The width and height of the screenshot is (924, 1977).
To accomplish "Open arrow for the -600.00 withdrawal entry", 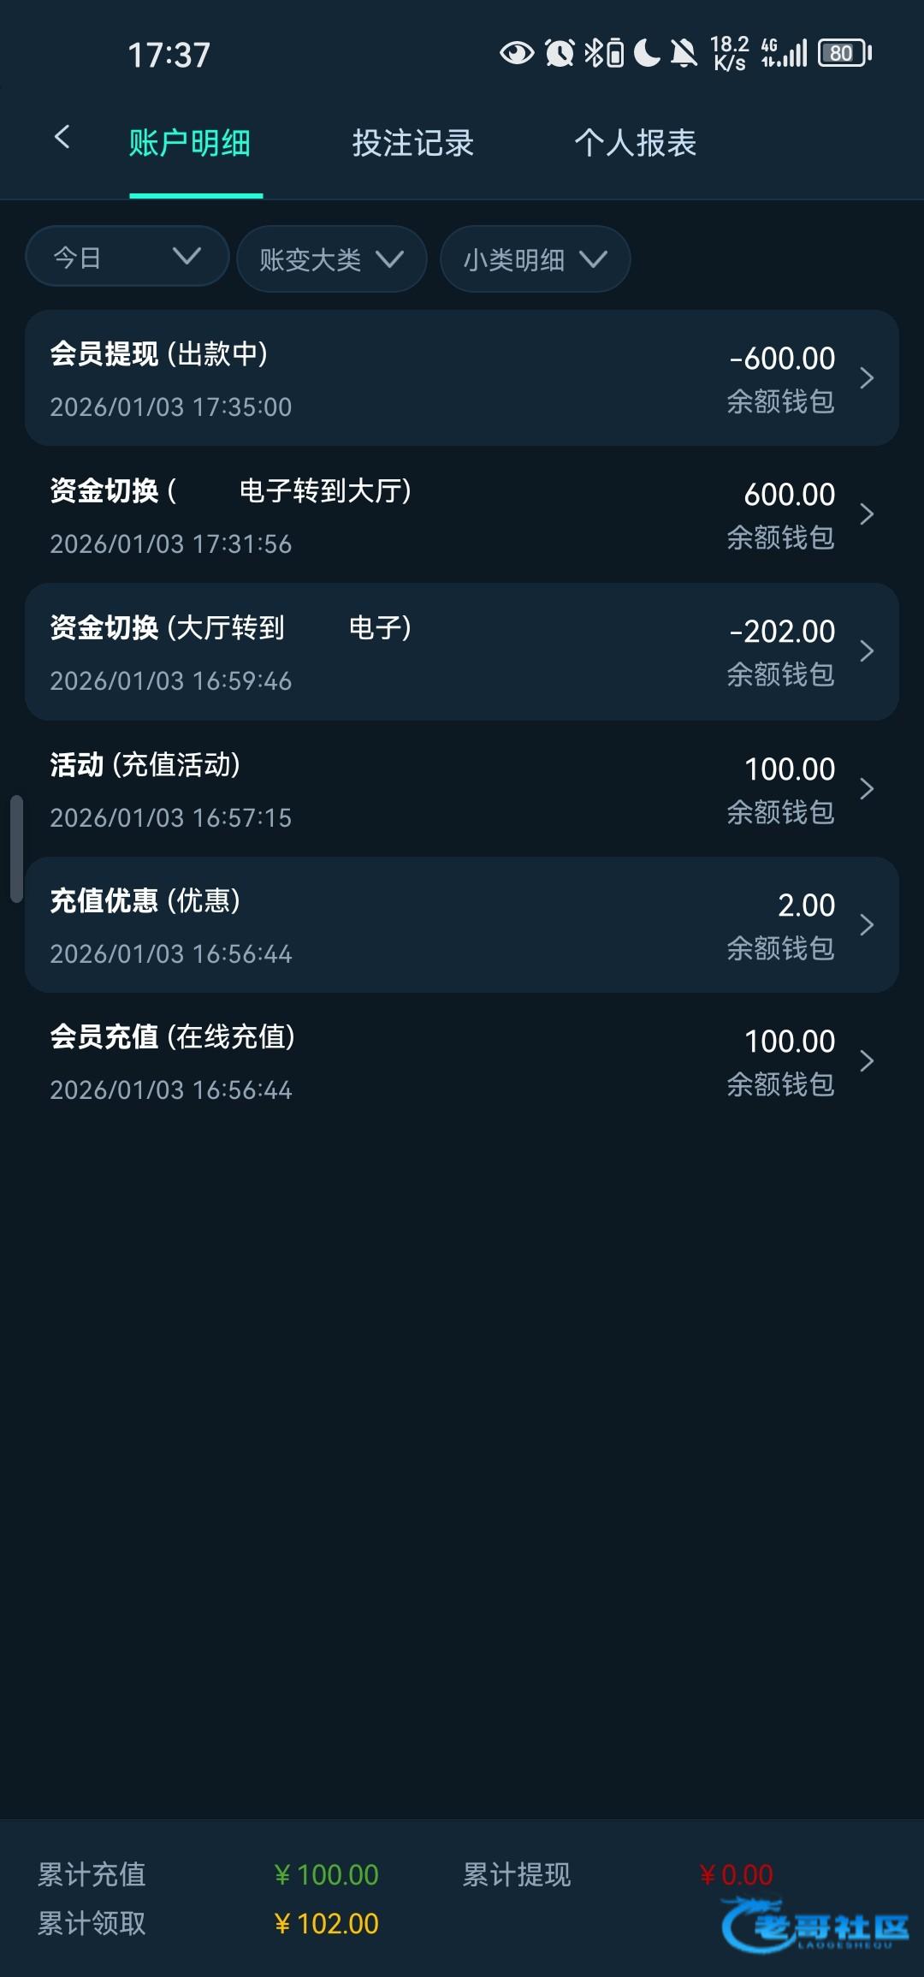I will (x=867, y=378).
